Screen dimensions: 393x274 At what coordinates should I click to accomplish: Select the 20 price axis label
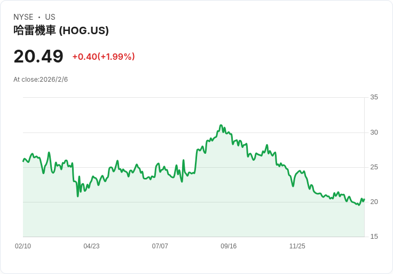click(374, 202)
